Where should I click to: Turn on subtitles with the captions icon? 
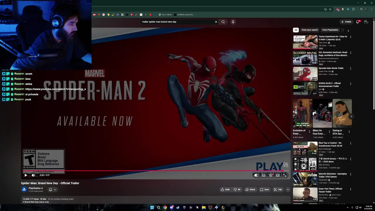[x=264, y=175]
